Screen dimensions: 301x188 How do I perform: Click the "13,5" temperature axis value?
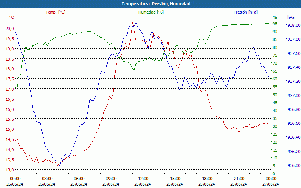point(10,159)
